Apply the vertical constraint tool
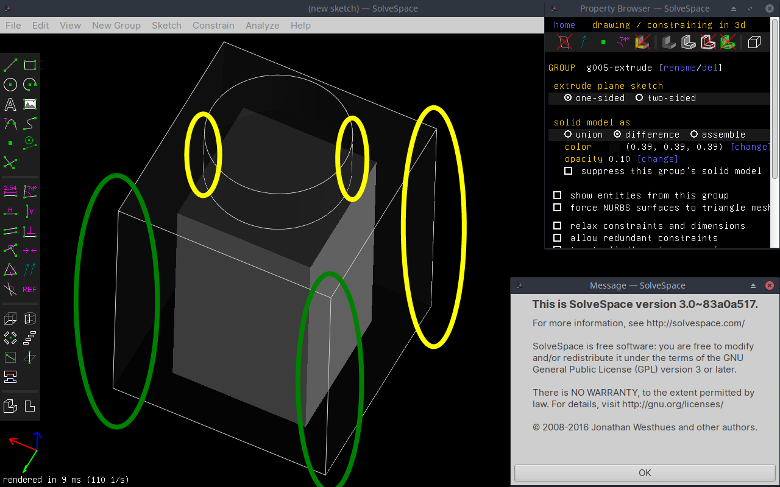The width and height of the screenshot is (780, 487). [x=30, y=211]
